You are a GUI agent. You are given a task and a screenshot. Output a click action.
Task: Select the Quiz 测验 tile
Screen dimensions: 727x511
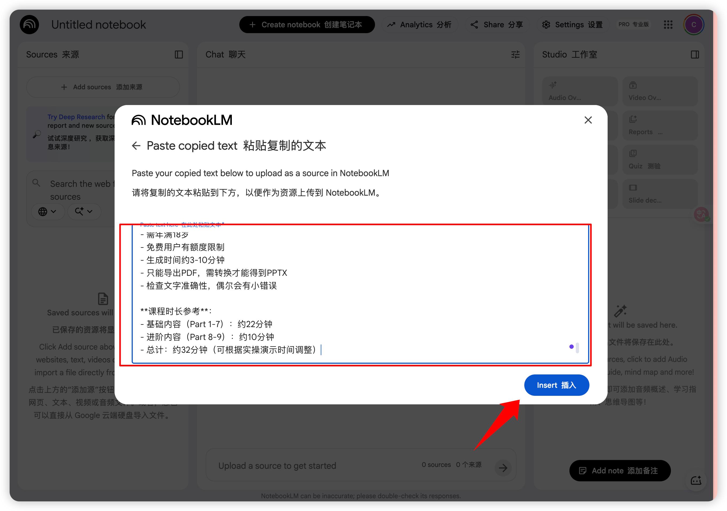(x=660, y=160)
